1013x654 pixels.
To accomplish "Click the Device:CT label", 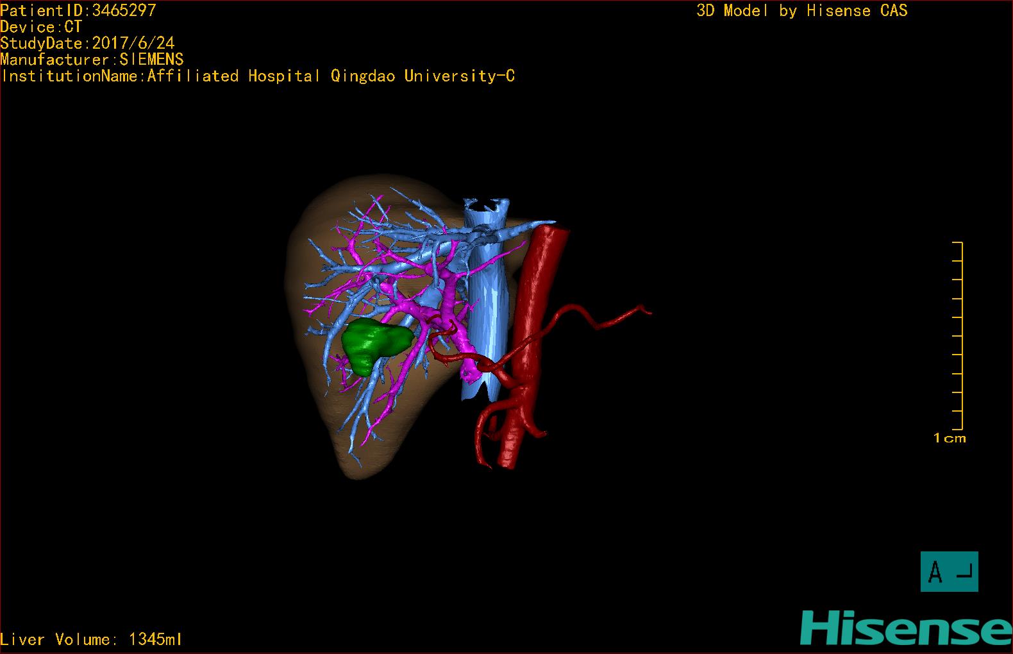I will tap(41, 27).
